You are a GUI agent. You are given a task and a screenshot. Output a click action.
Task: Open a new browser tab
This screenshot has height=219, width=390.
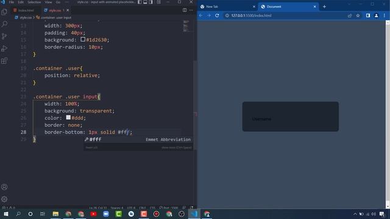coord(324,7)
